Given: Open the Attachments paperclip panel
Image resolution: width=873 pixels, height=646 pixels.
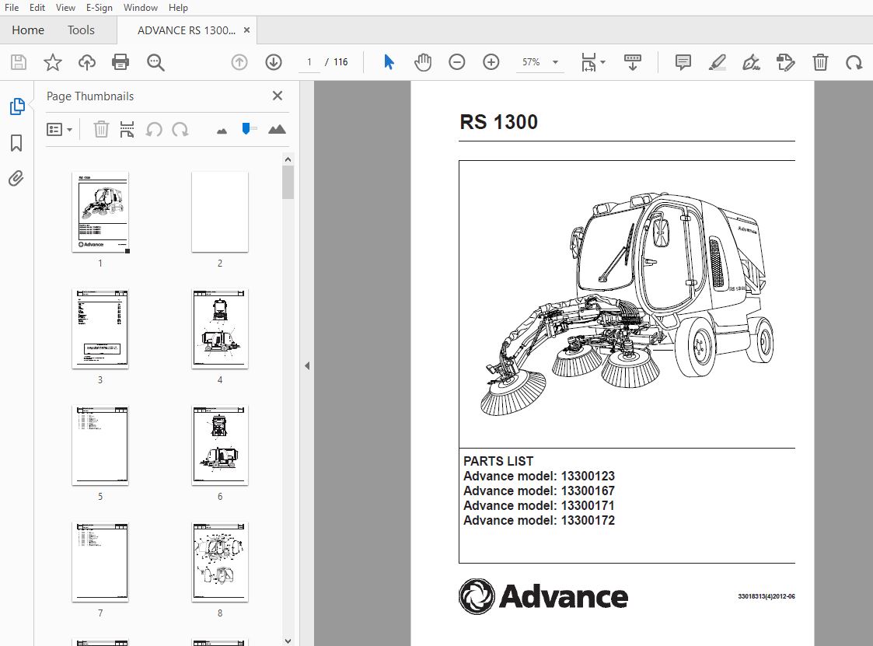Looking at the screenshot, I should pos(16,179).
